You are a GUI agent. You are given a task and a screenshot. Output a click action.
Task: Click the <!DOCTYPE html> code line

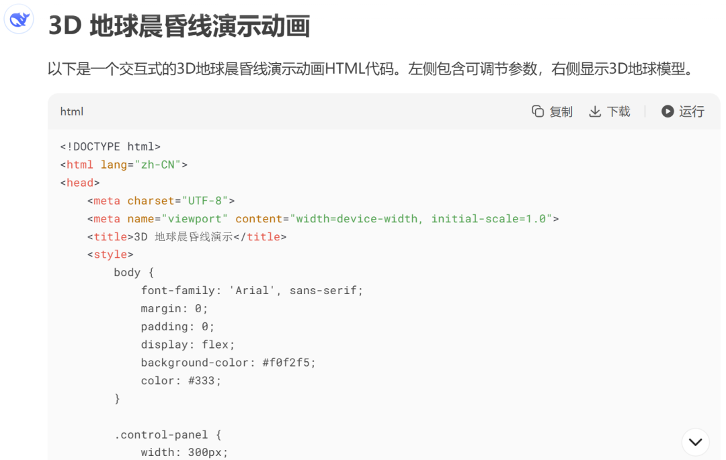[x=110, y=146]
